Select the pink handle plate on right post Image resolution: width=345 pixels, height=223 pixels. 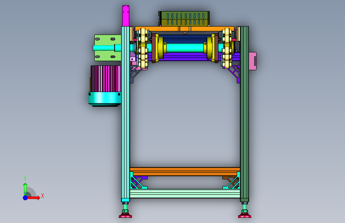click(253, 61)
